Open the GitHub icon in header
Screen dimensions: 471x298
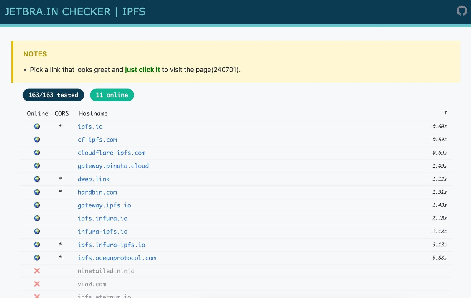click(462, 11)
